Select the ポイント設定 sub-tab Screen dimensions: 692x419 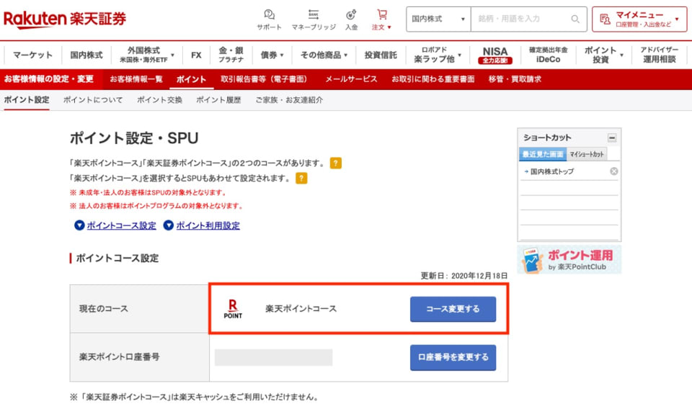point(27,100)
